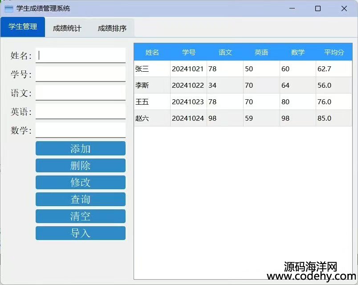Click the 查询 button
The width and height of the screenshot is (358, 285).
(81, 199)
